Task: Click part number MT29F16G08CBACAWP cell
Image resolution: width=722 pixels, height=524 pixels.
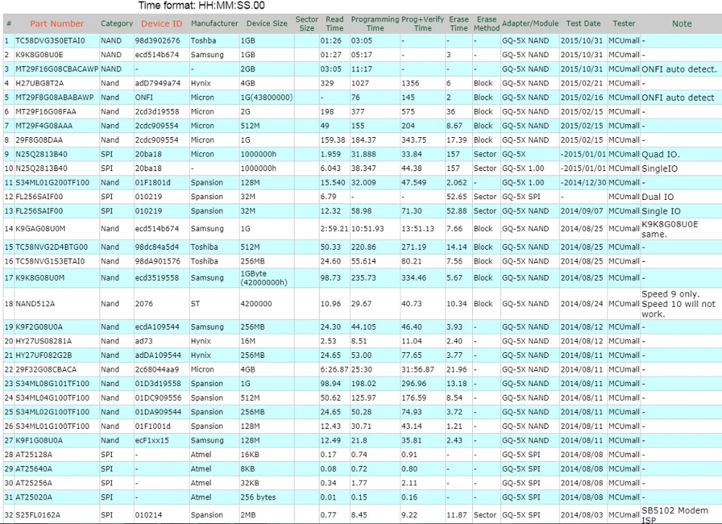Action: 56,69
